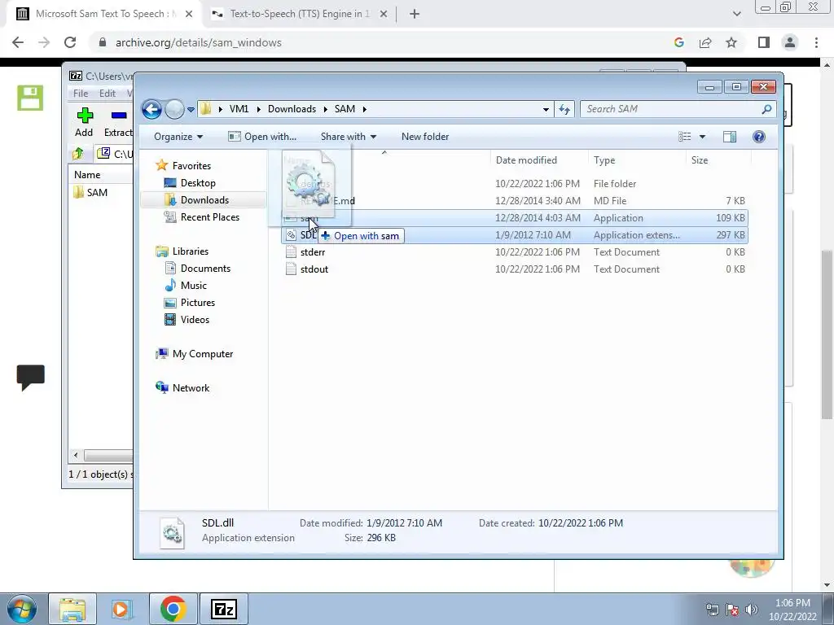Select the stderr text document
The width and height of the screenshot is (834, 625).
coord(515,252)
